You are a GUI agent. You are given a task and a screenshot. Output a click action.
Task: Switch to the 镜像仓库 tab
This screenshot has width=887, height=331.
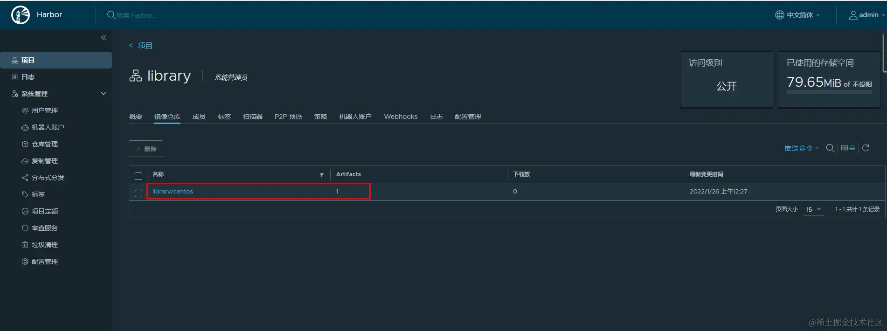pos(167,117)
